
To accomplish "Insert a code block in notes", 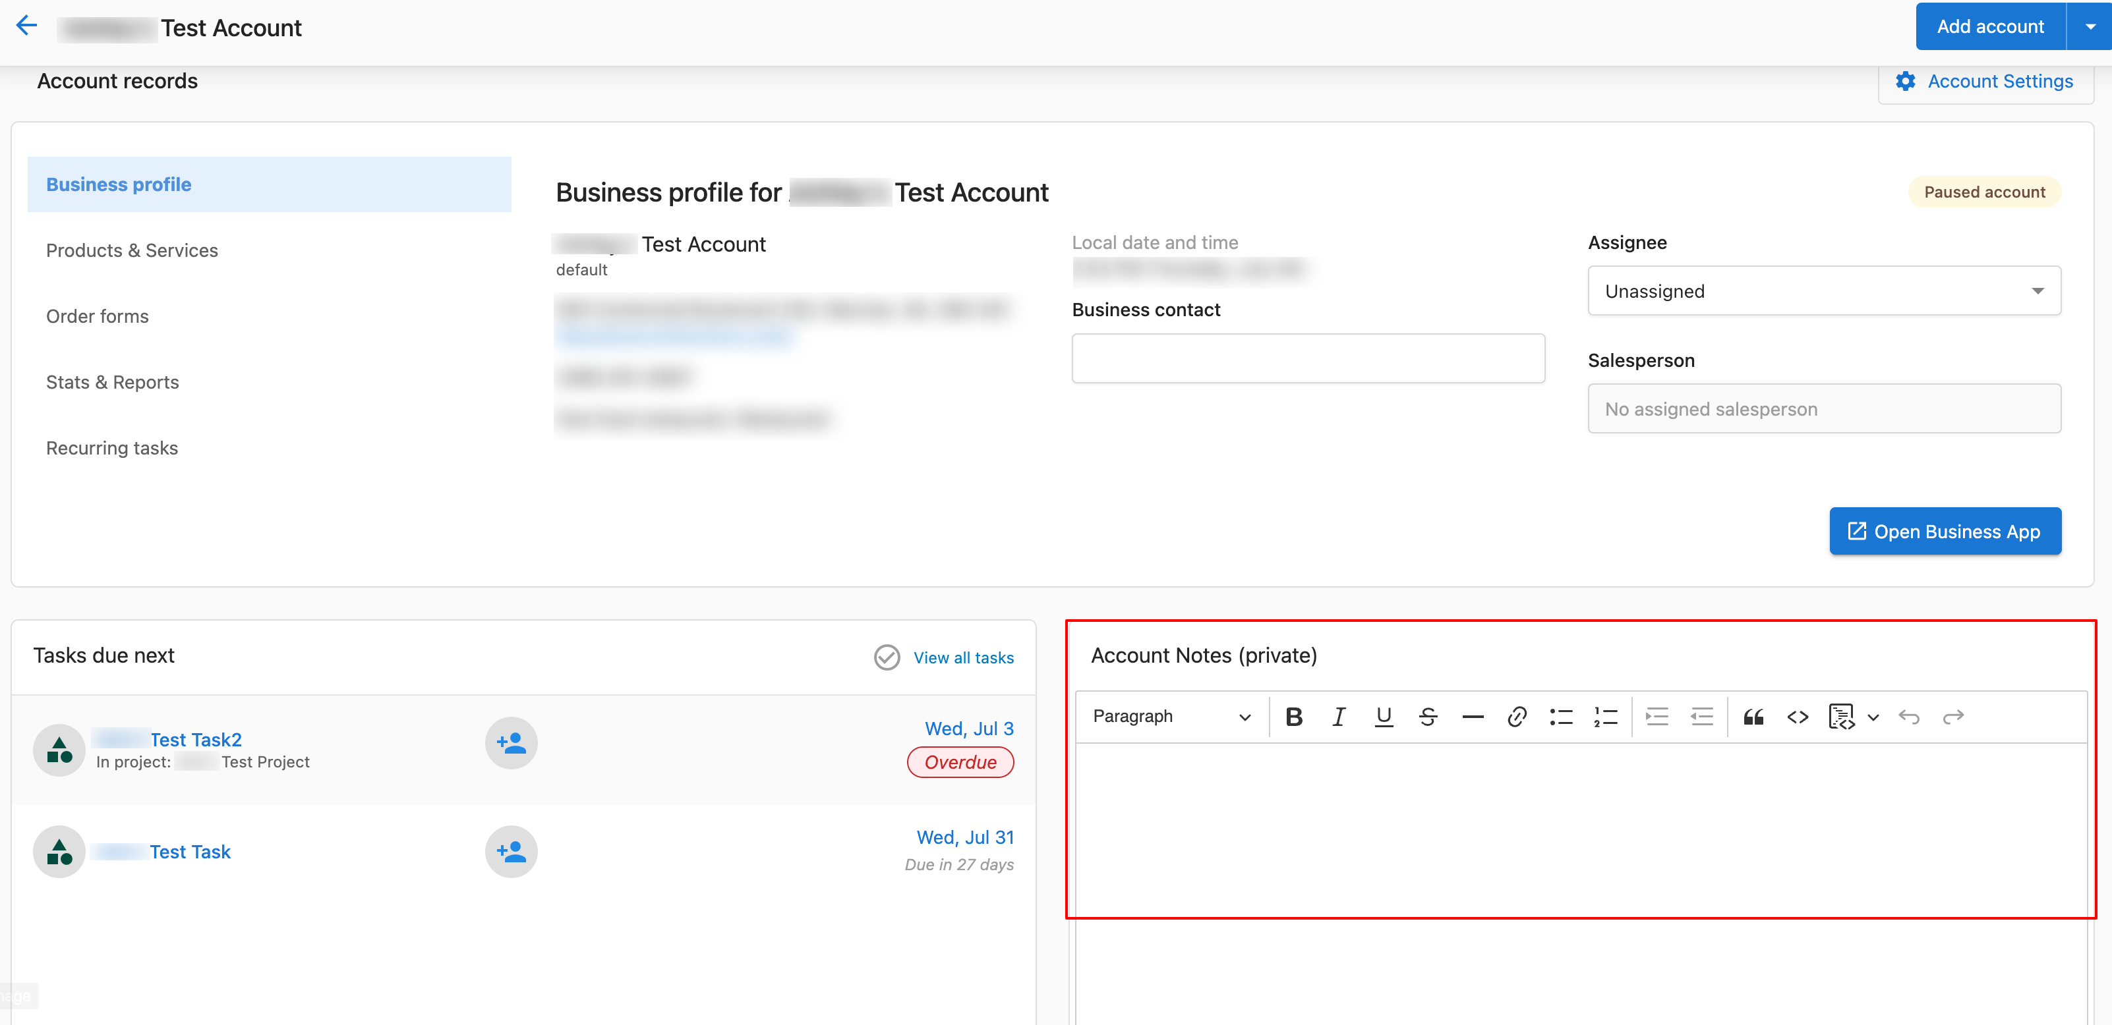I will tap(1842, 717).
